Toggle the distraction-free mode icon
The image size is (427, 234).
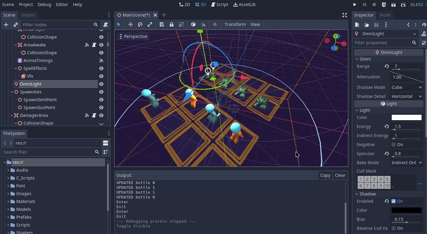click(344, 15)
